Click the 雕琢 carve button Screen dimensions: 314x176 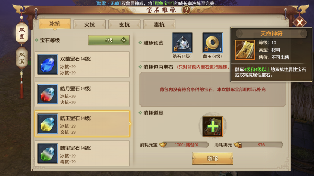[x=213, y=158]
